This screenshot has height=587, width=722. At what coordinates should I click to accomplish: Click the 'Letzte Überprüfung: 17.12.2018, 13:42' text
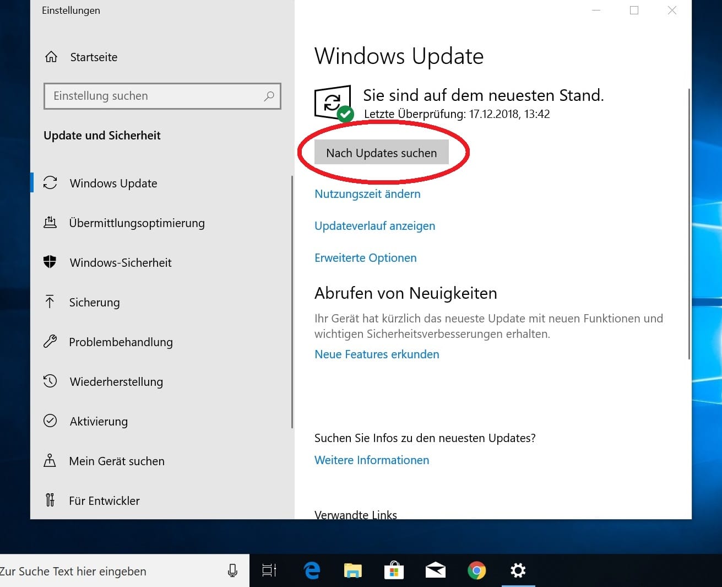click(x=457, y=114)
